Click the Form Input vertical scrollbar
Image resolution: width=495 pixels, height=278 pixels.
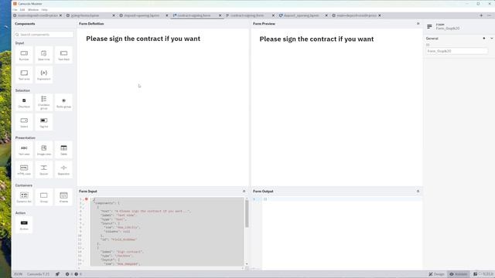pos(247,214)
